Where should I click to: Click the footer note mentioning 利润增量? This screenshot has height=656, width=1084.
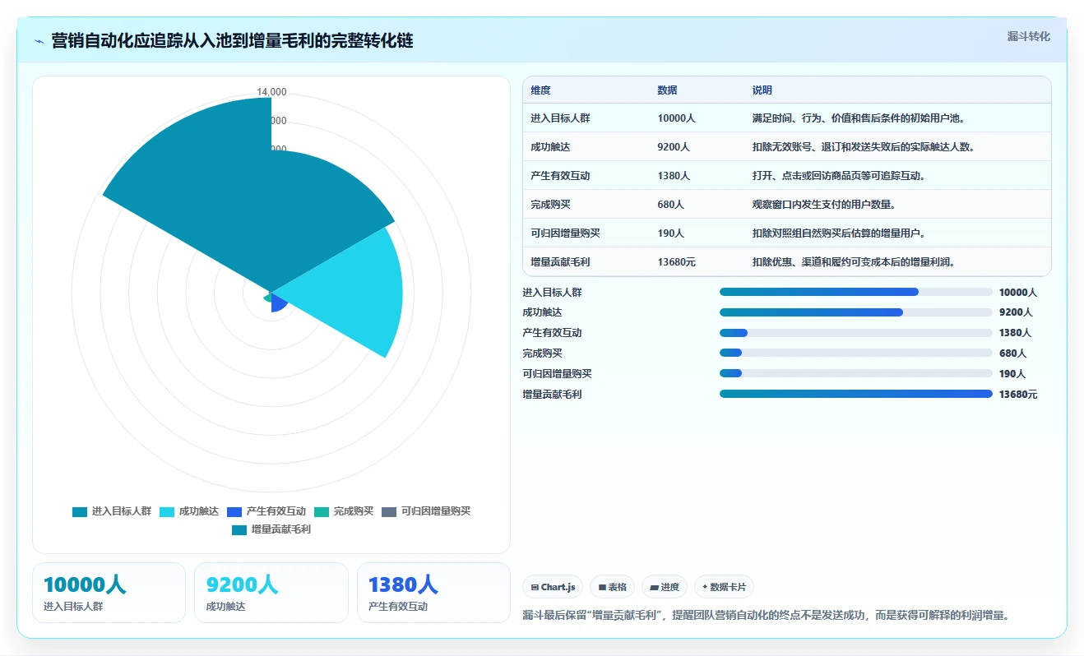pyautogui.click(x=766, y=615)
